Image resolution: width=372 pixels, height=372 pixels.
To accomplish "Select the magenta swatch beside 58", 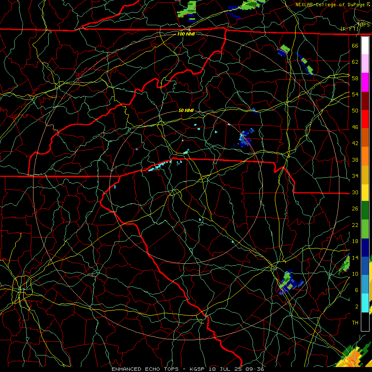I will 365,82.
